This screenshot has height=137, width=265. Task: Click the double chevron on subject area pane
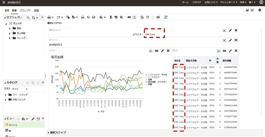click(x=42, y=17)
